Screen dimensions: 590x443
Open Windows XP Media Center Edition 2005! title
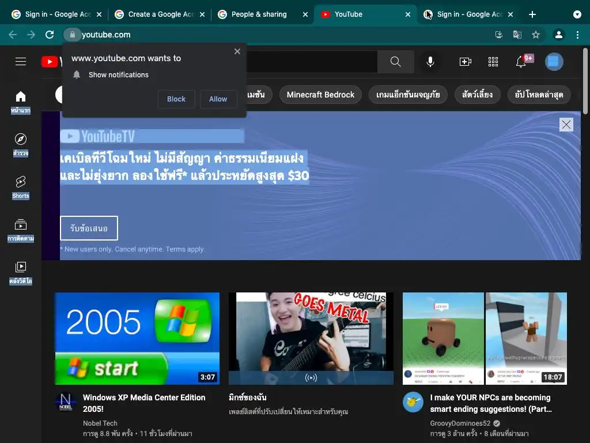(x=144, y=403)
